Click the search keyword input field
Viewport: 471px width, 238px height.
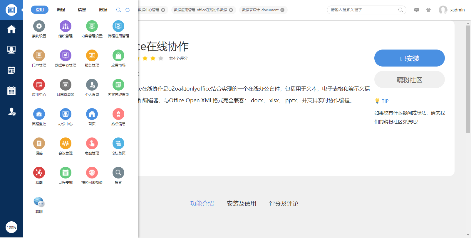coord(363,10)
